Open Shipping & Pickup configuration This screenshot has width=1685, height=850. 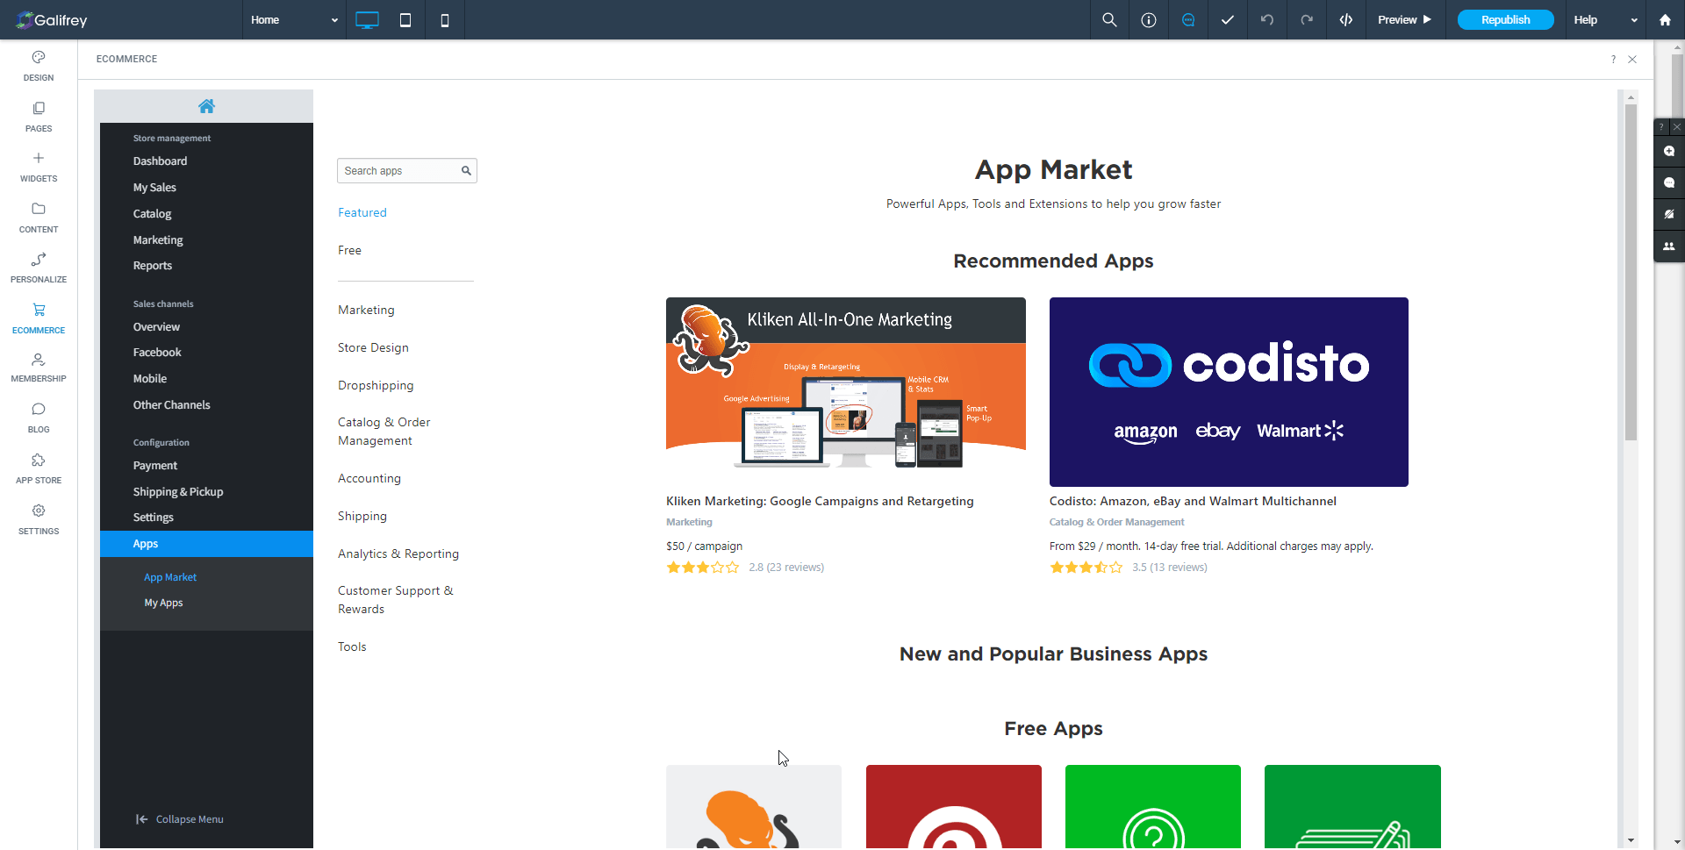pyautogui.click(x=178, y=492)
